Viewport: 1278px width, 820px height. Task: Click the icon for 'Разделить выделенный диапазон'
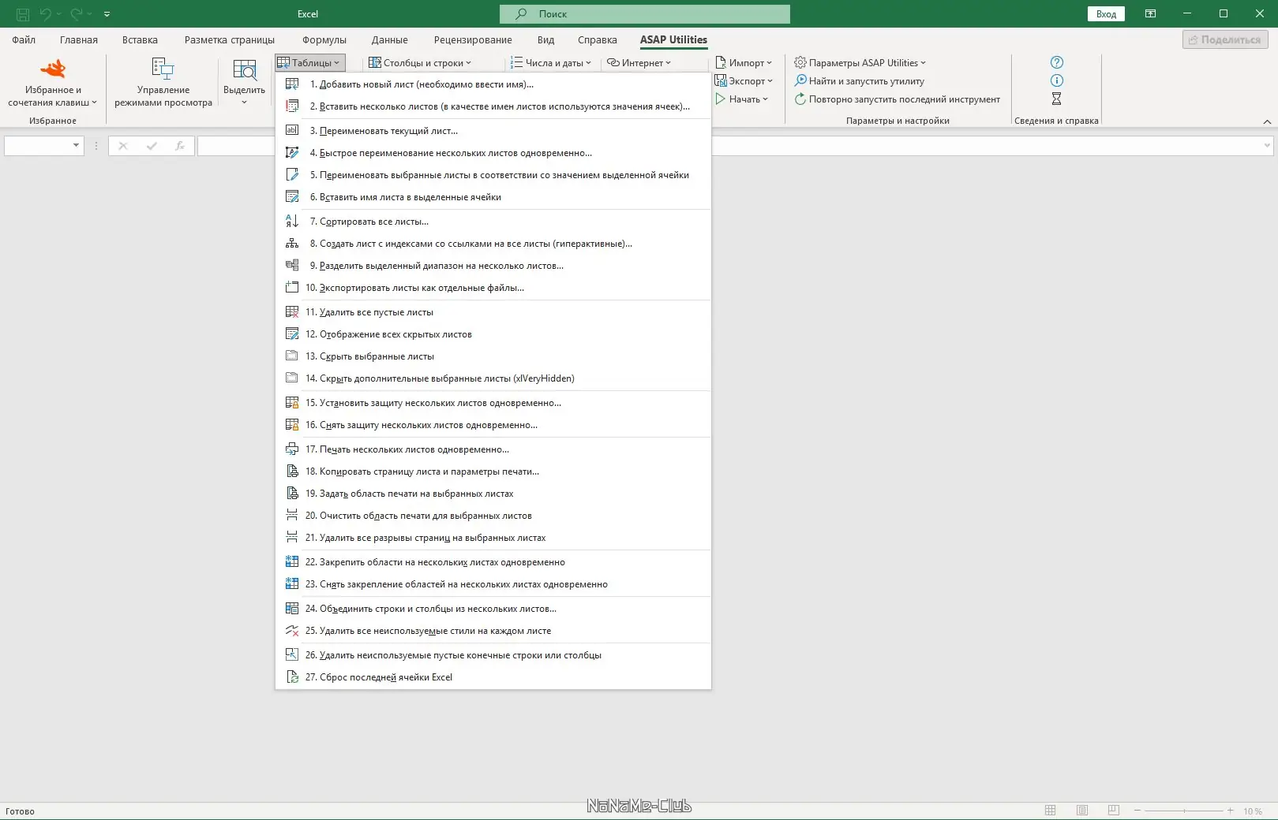pyautogui.click(x=292, y=265)
